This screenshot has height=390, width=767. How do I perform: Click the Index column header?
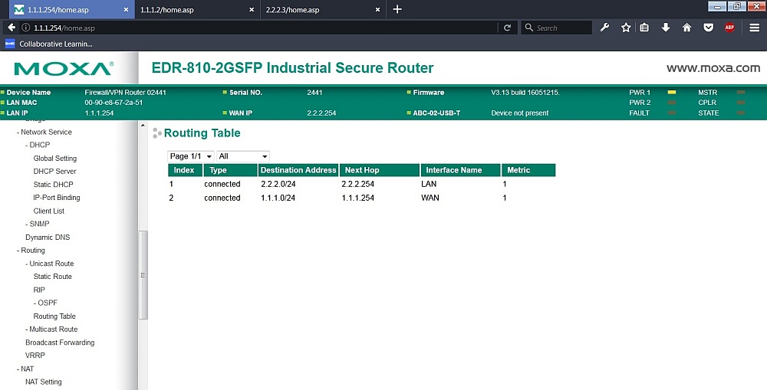coord(184,170)
